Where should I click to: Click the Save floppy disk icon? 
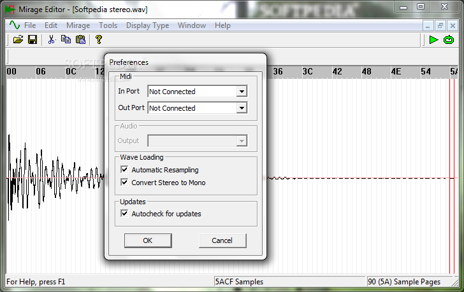33,39
